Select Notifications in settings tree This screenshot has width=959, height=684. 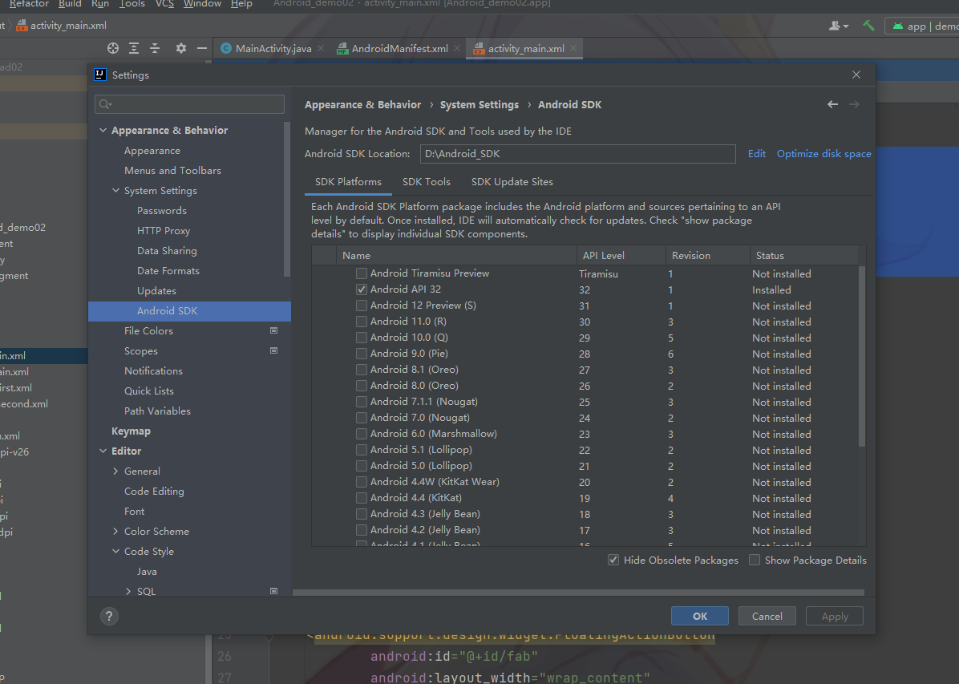click(x=153, y=370)
